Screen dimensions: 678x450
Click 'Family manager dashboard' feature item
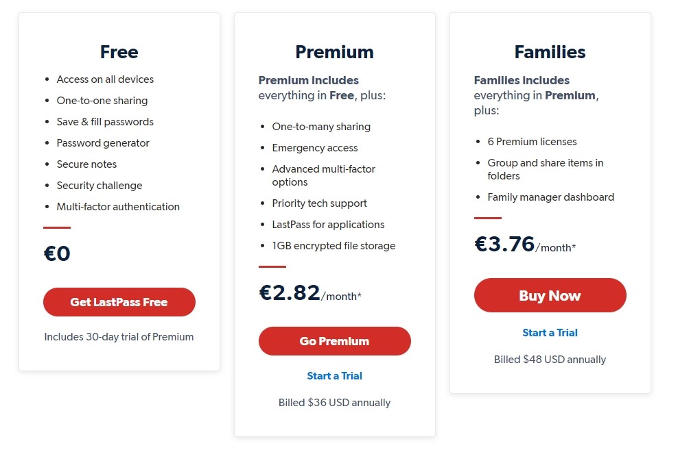551,197
